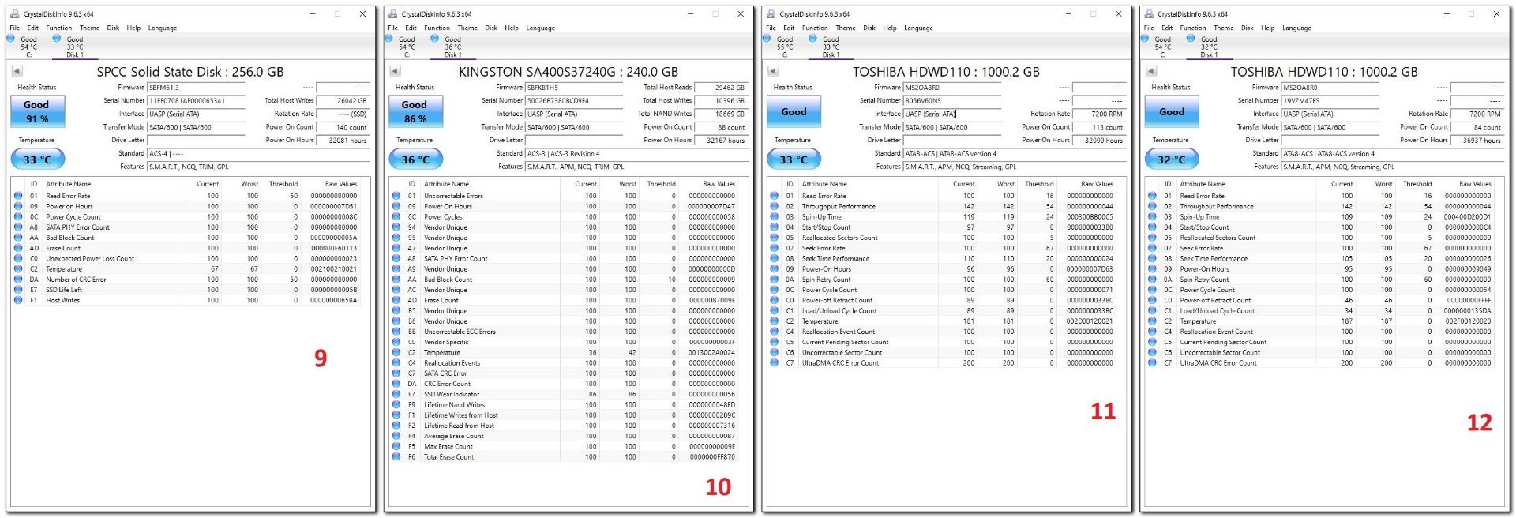Click the orb beside Reallocated Sectors Count in the Toshiba 33 °C window
This screenshot has width=1516, height=518.
click(x=775, y=238)
